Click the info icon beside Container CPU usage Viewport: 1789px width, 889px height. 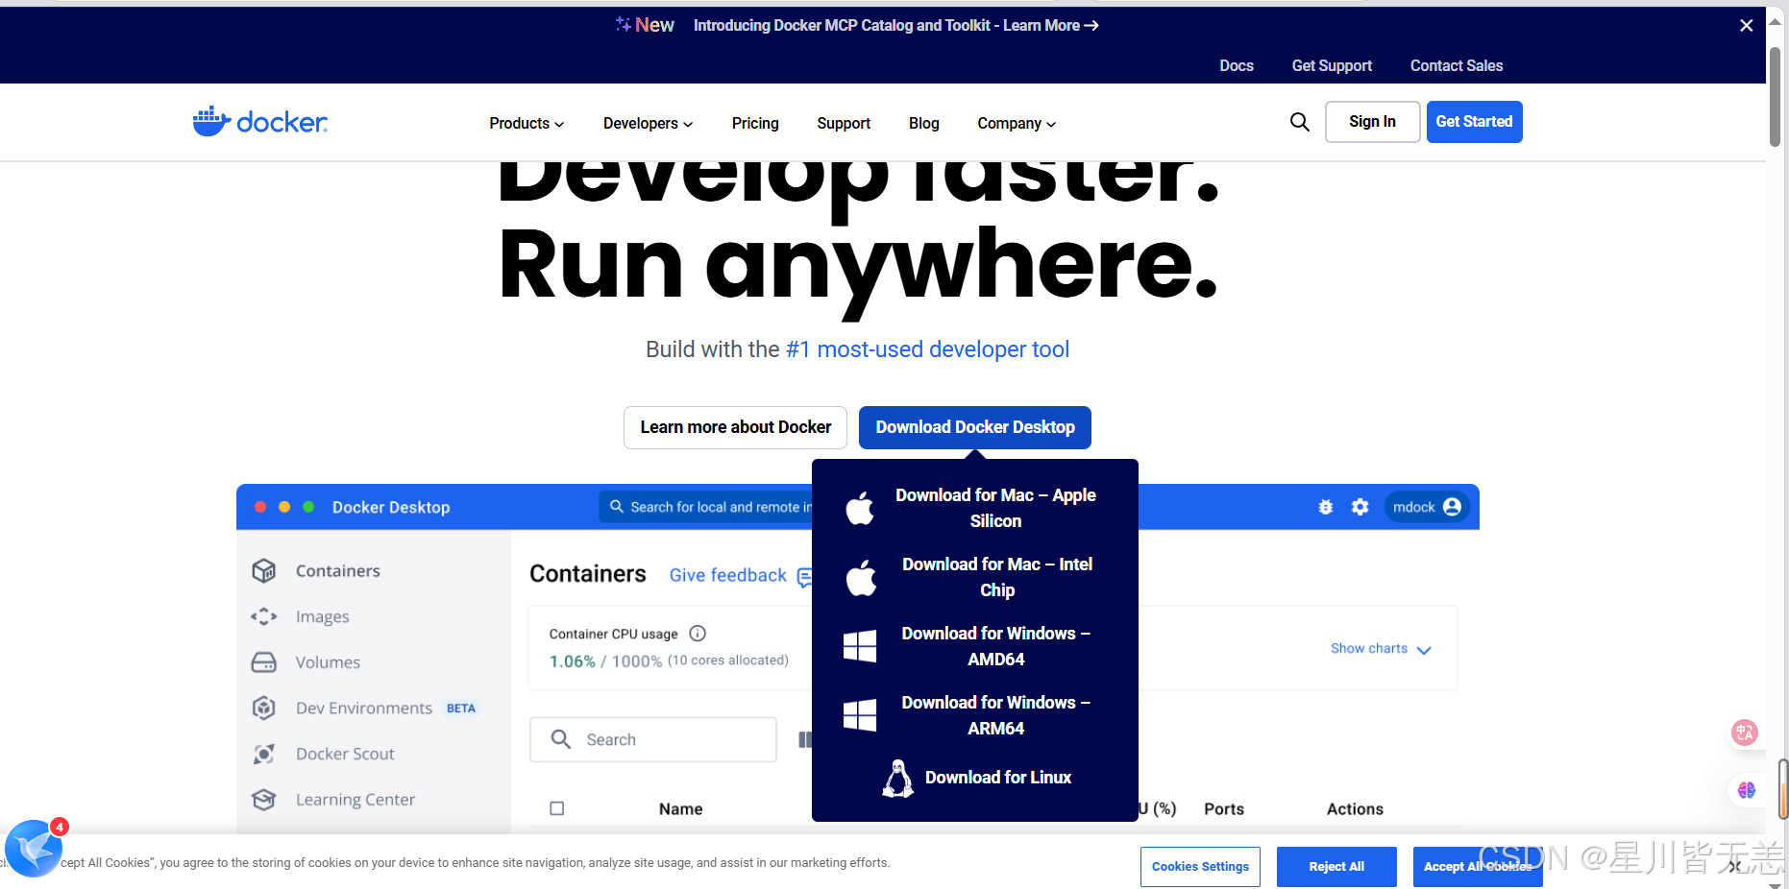(698, 634)
